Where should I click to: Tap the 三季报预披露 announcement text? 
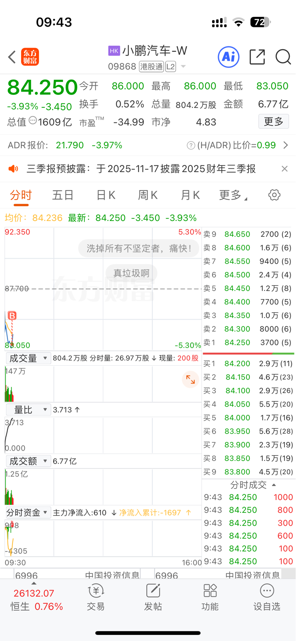[141, 169]
